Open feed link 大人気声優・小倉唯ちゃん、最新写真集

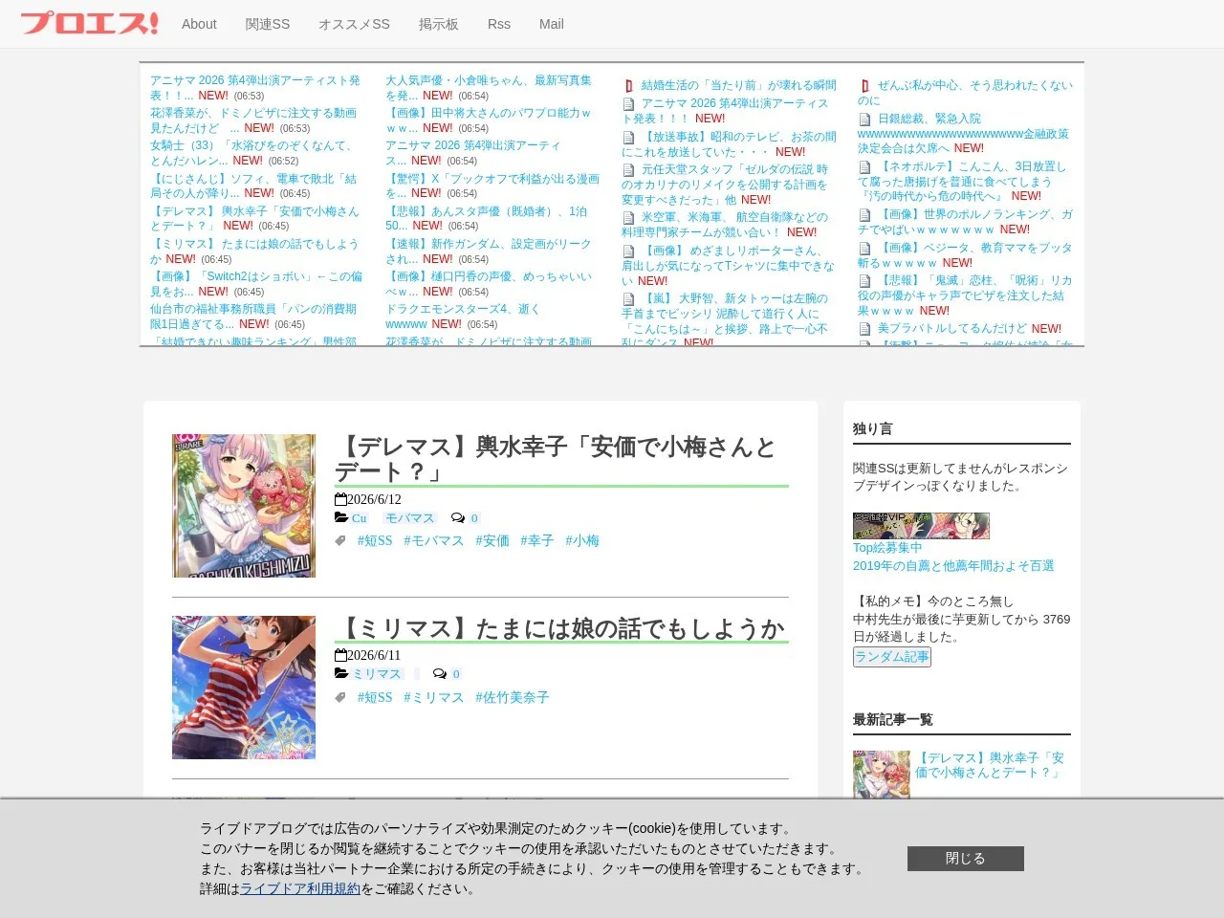tap(489, 88)
